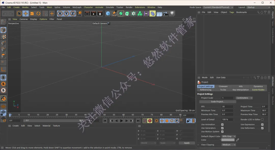Uncheck Use Generators checkbox
The height and width of the screenshot is (150, 275).
[x=222, y=128]
